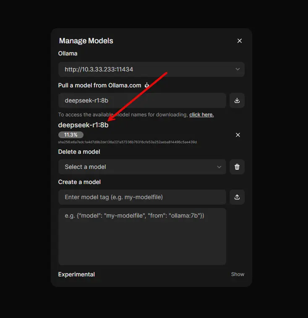
Task: Expand the 'Select a model' dropdown
Action: point(142,167)
